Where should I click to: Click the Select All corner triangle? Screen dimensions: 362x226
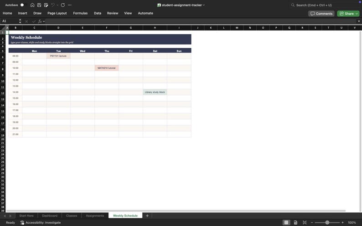(3, 28)
